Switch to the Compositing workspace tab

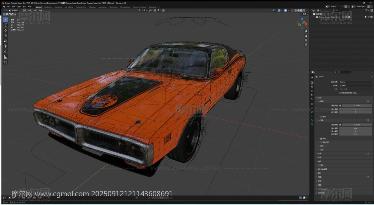[x=125, y=7]
